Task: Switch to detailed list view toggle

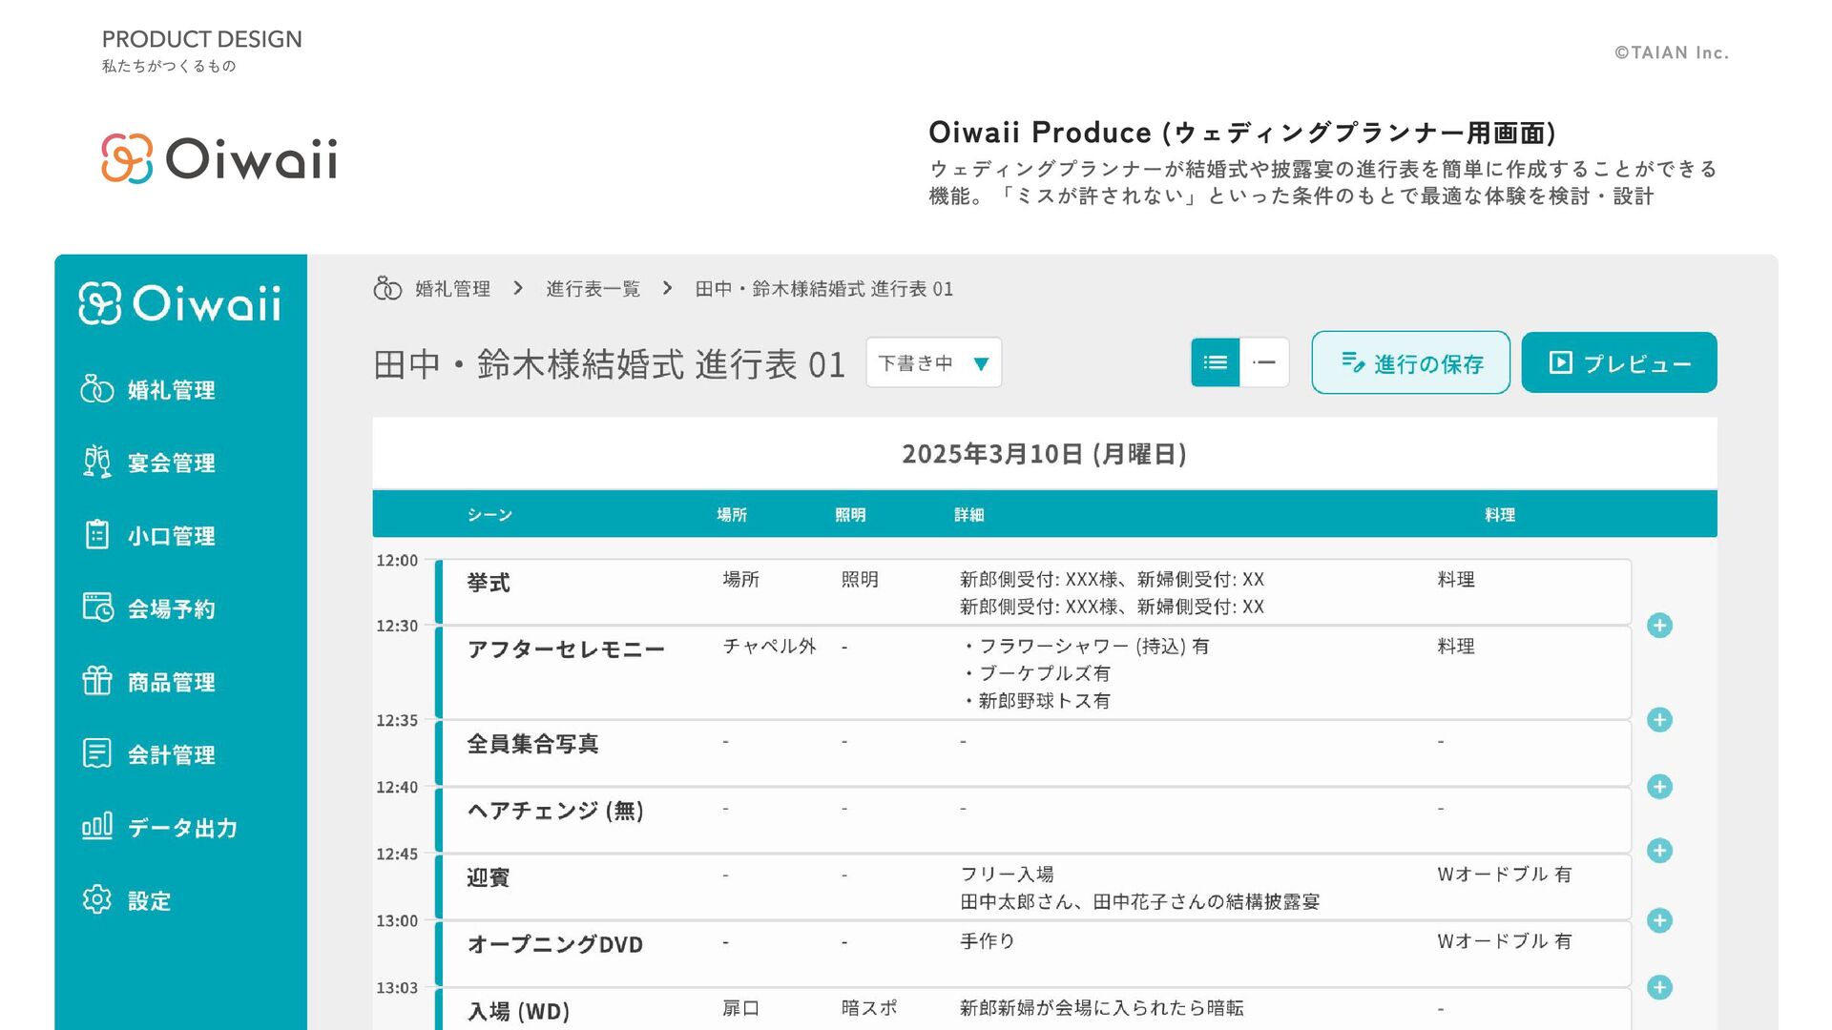Action: [1216, 362]
